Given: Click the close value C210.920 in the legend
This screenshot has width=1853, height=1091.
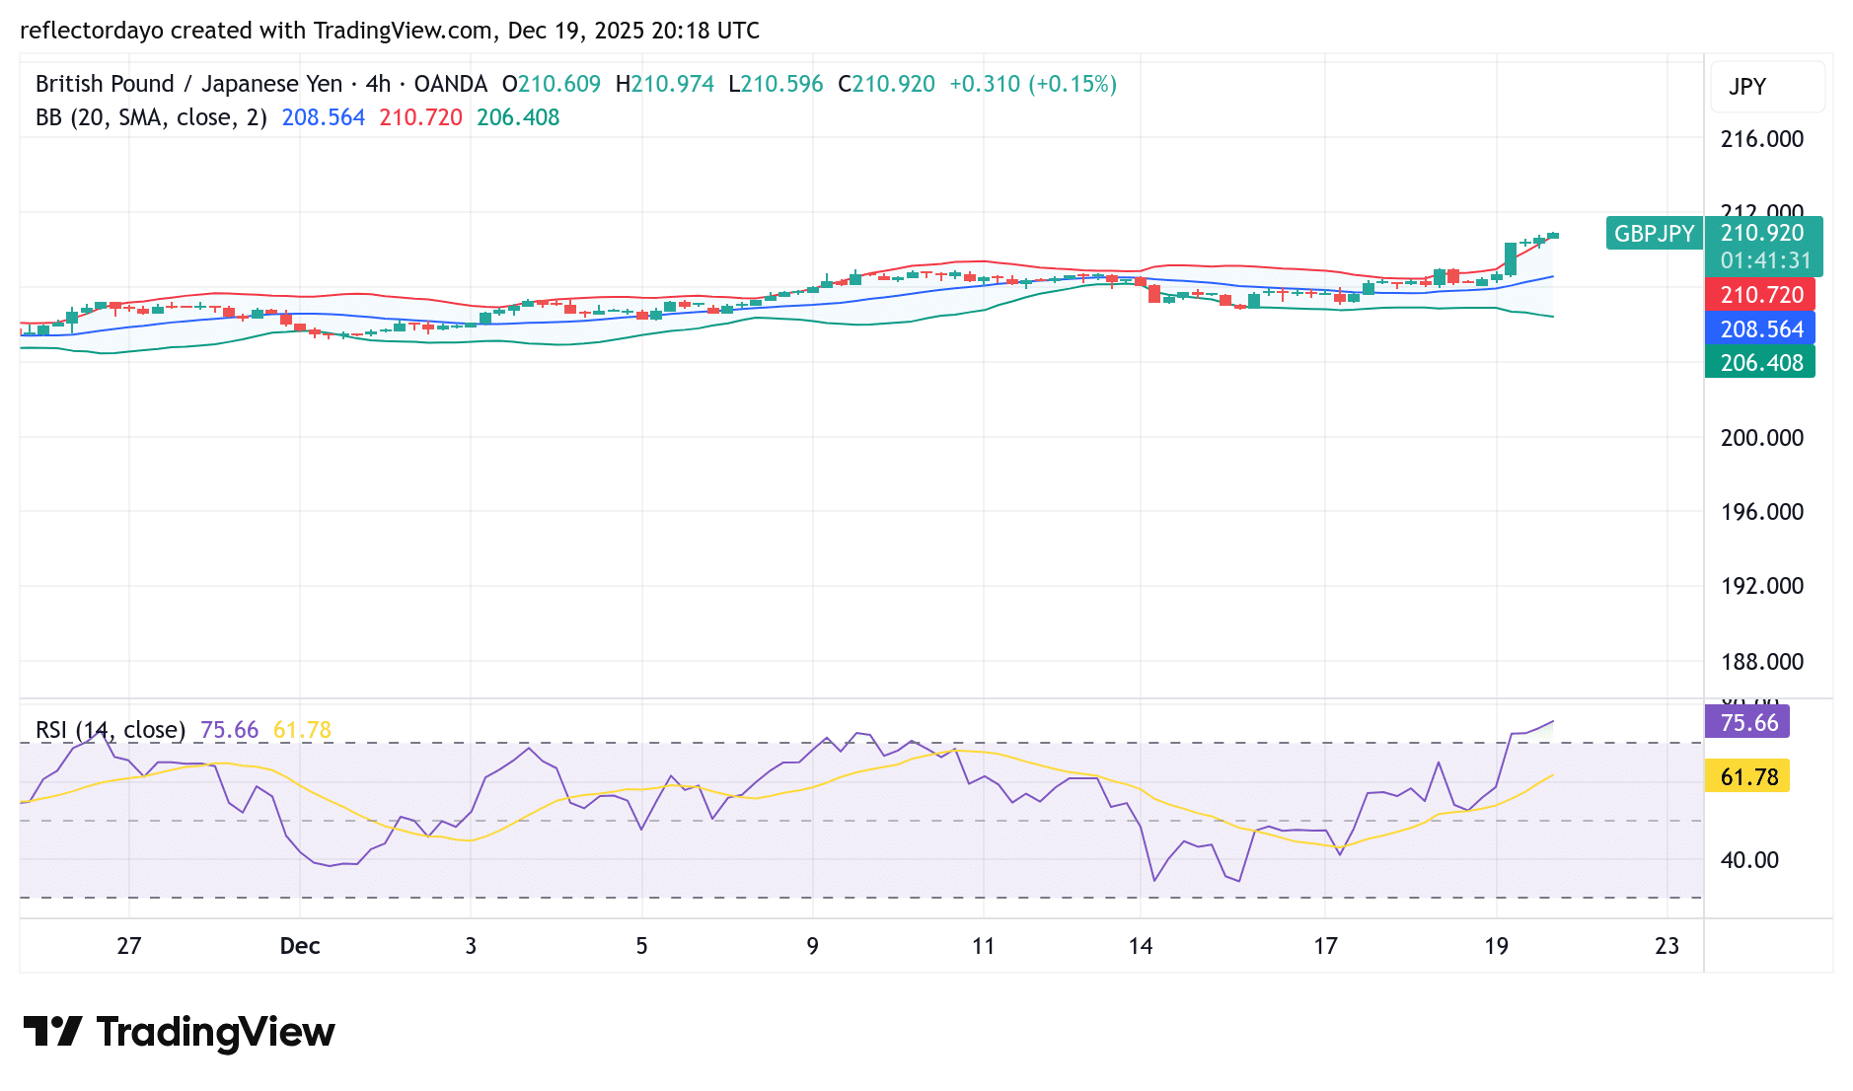Looking at the screenshot, I should [888, 84].
